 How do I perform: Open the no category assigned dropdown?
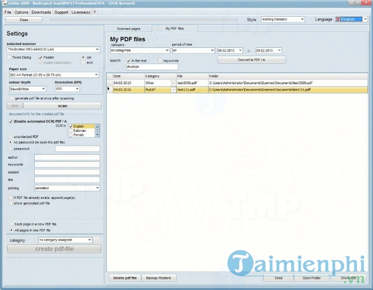[65, 240]
